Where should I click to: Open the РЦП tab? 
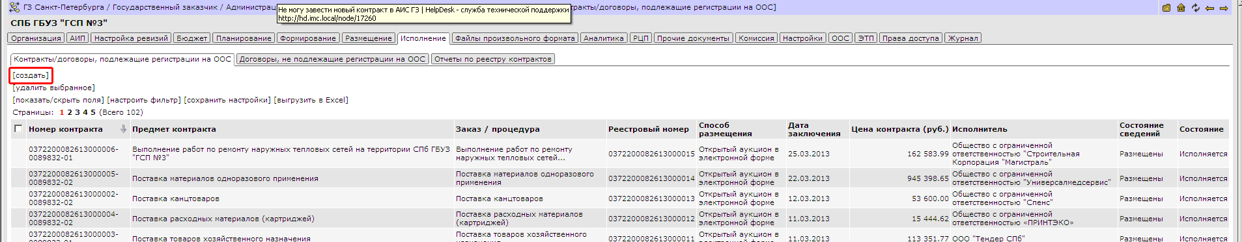[x=641, y=38]
